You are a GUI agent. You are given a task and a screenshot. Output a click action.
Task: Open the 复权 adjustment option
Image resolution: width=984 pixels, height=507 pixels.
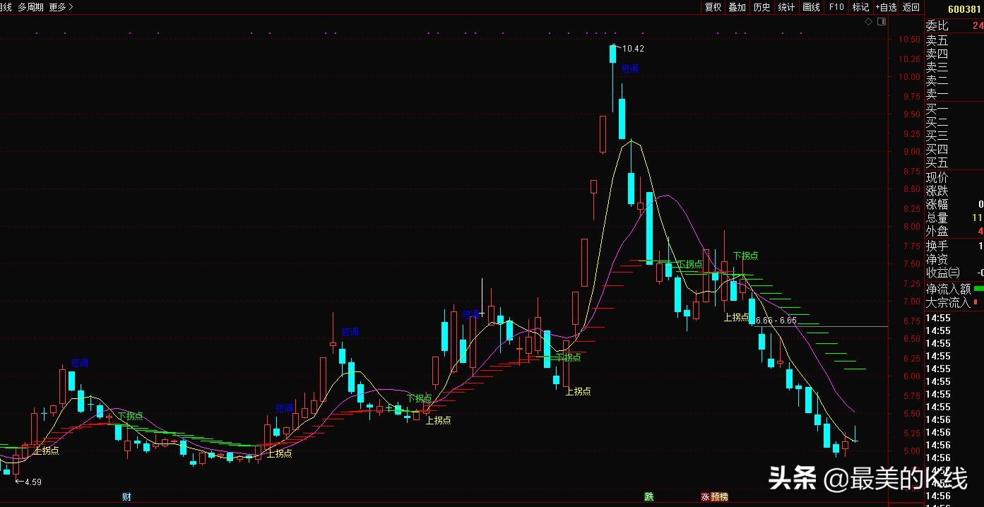point(713,7)
